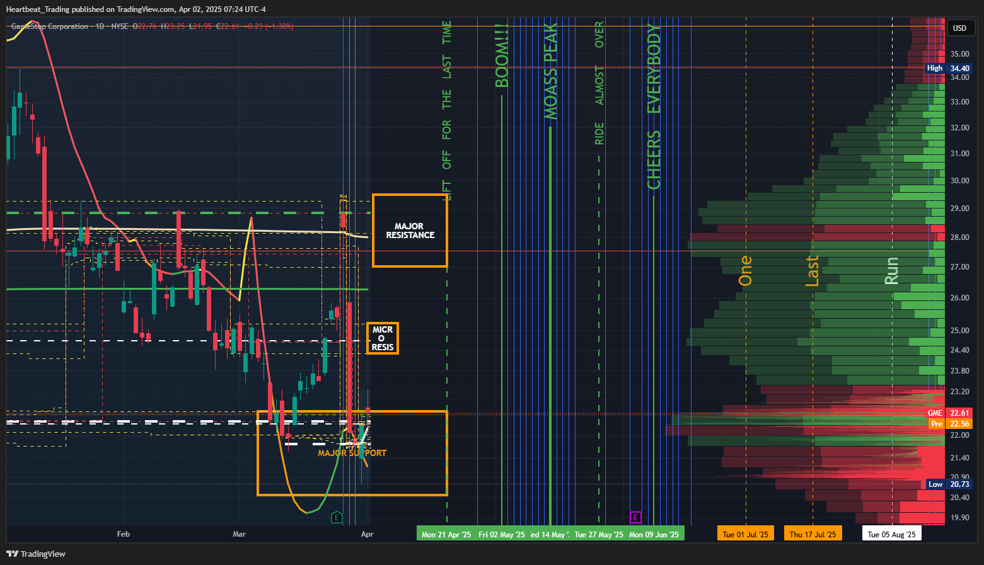Select the Tue 05 Aug '25 date label

[891, 534]
